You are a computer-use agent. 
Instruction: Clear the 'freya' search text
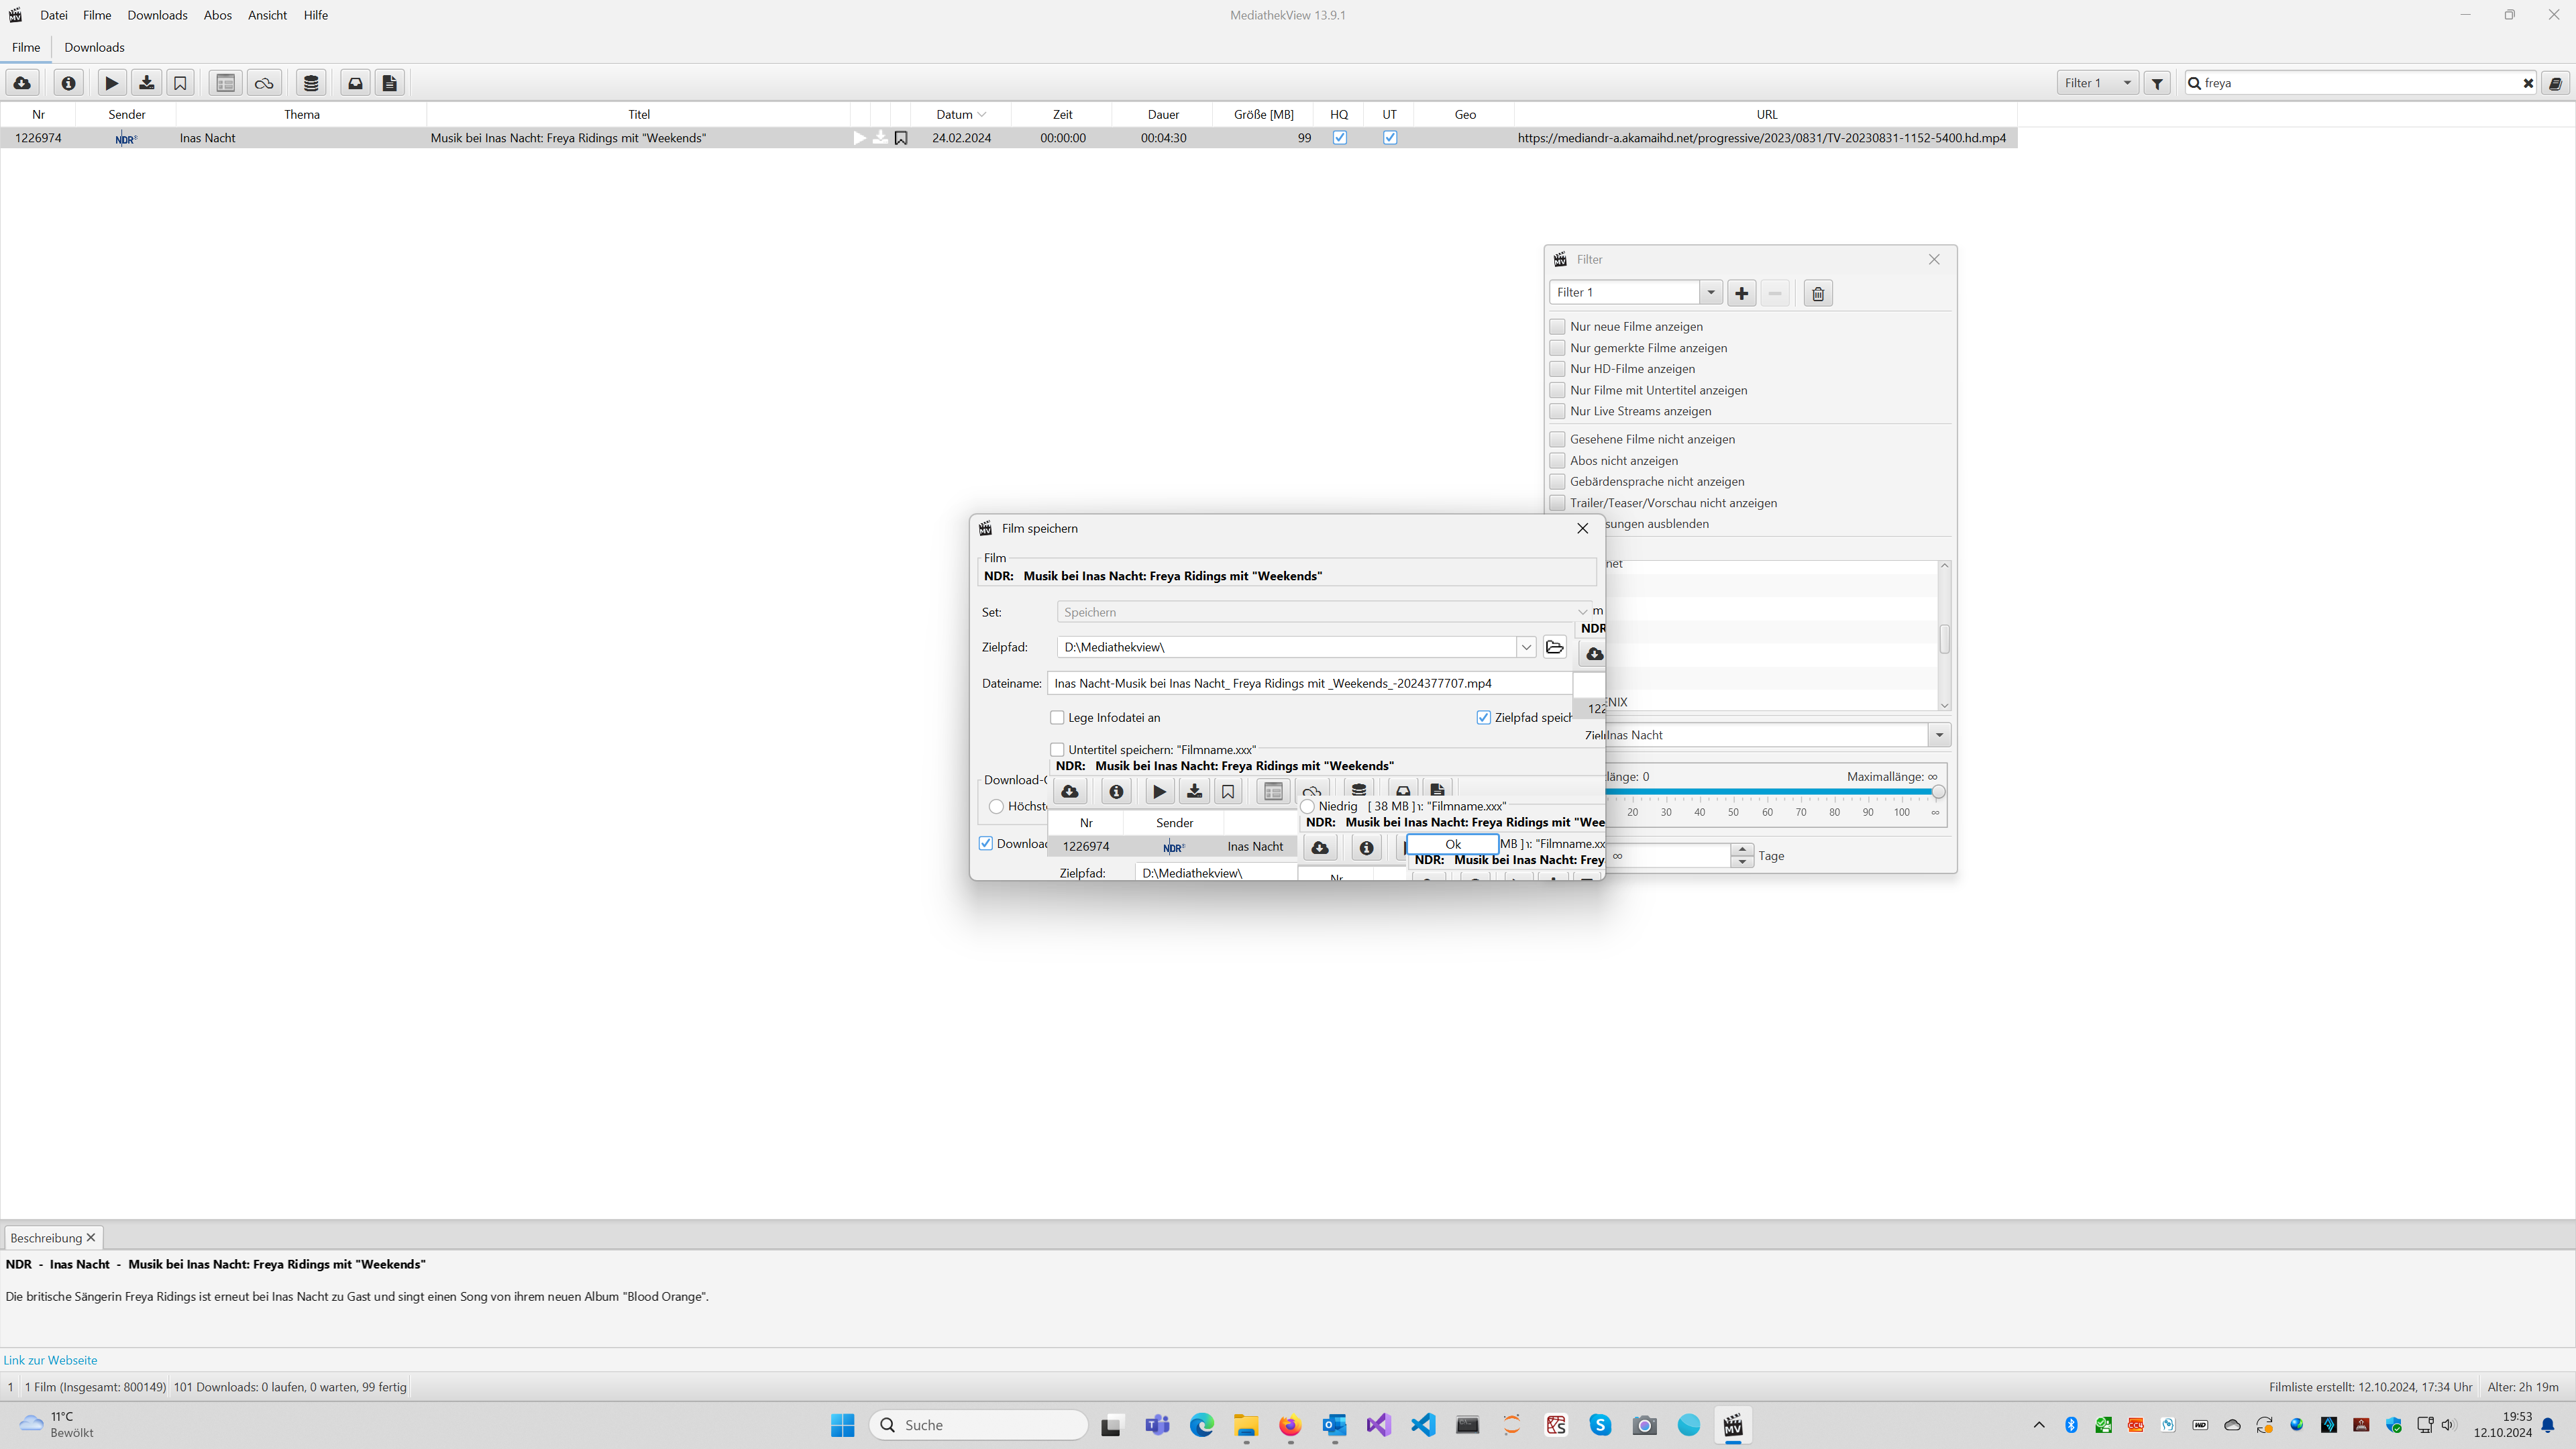(x=2528, y=83)
